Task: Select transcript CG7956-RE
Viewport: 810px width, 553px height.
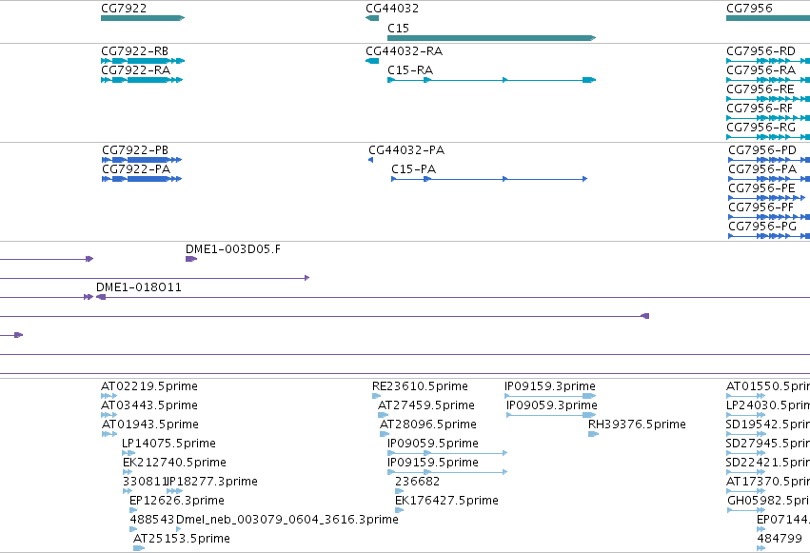Action: coord(760,89)
